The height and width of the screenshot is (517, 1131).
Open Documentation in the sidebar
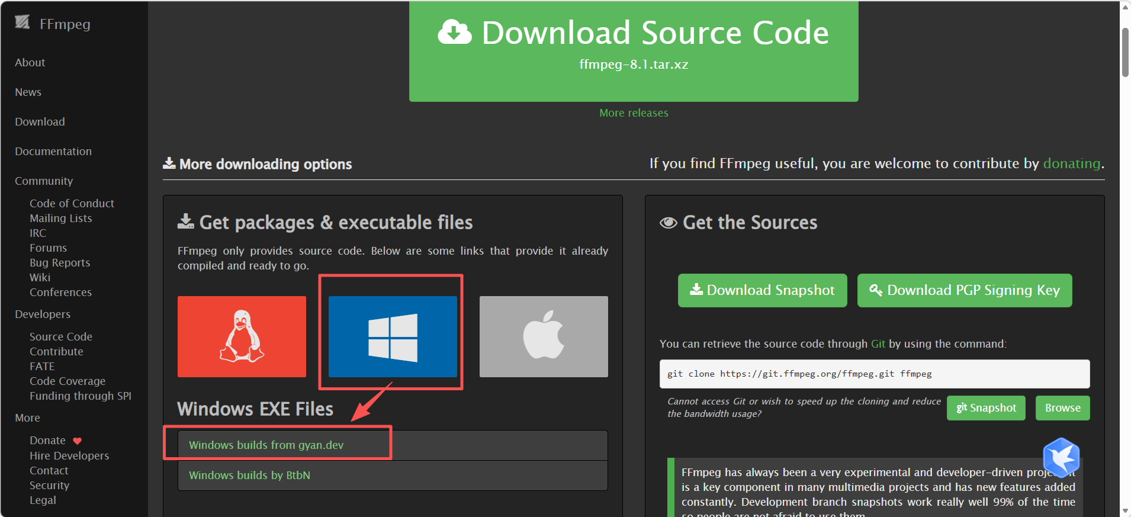point(53,152)
